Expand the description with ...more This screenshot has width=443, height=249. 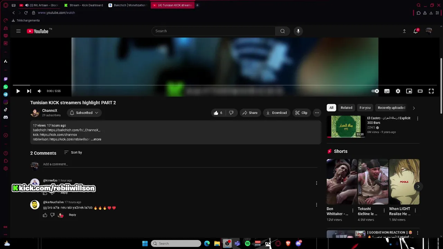[96, 139]
